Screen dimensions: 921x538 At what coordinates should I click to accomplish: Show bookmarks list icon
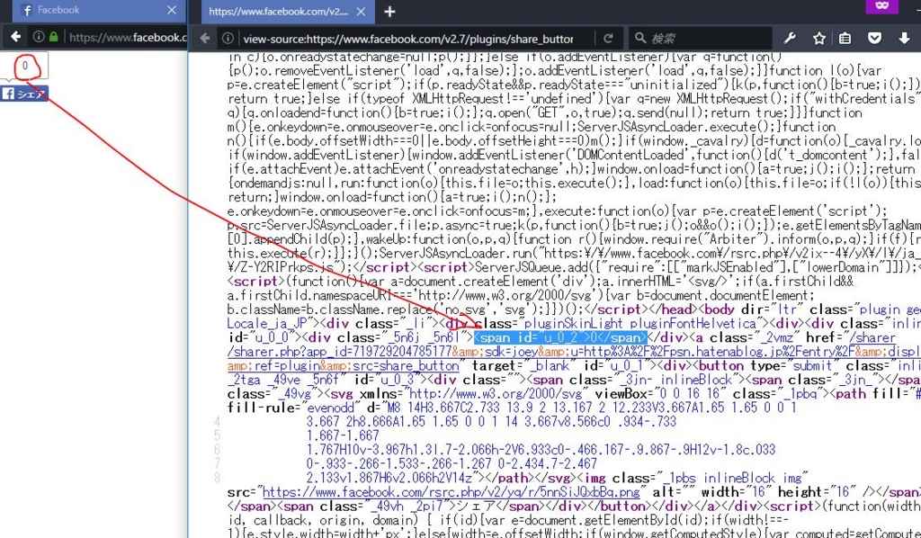(x=845, y=38)
